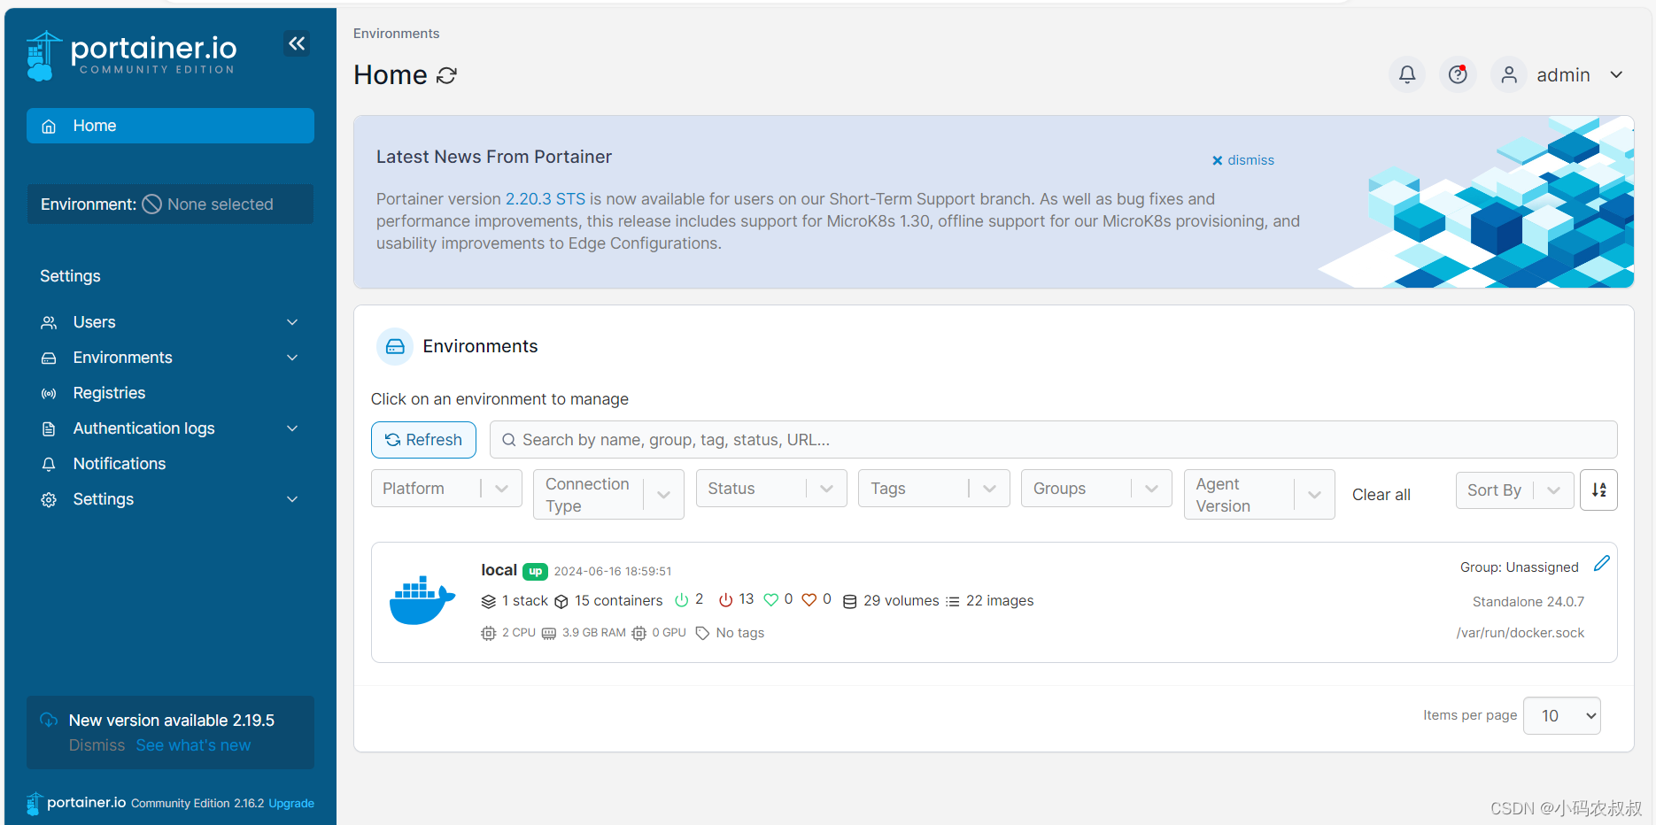Change Items per page dropdown
Screen dimensions: 1656x825
click(1562, 716)
